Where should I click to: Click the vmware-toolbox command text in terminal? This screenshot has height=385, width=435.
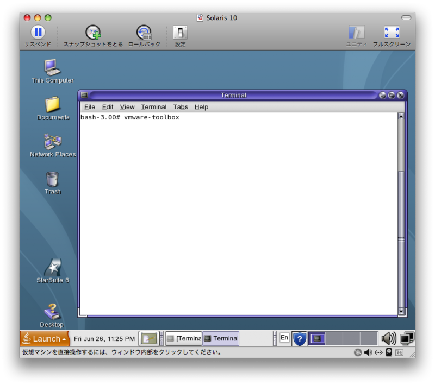click(x=152, y=117)
